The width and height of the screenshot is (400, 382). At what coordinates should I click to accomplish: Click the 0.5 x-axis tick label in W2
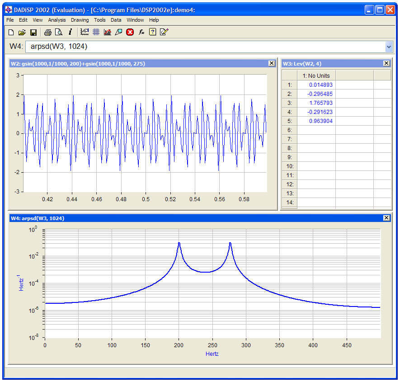[146, 199]
